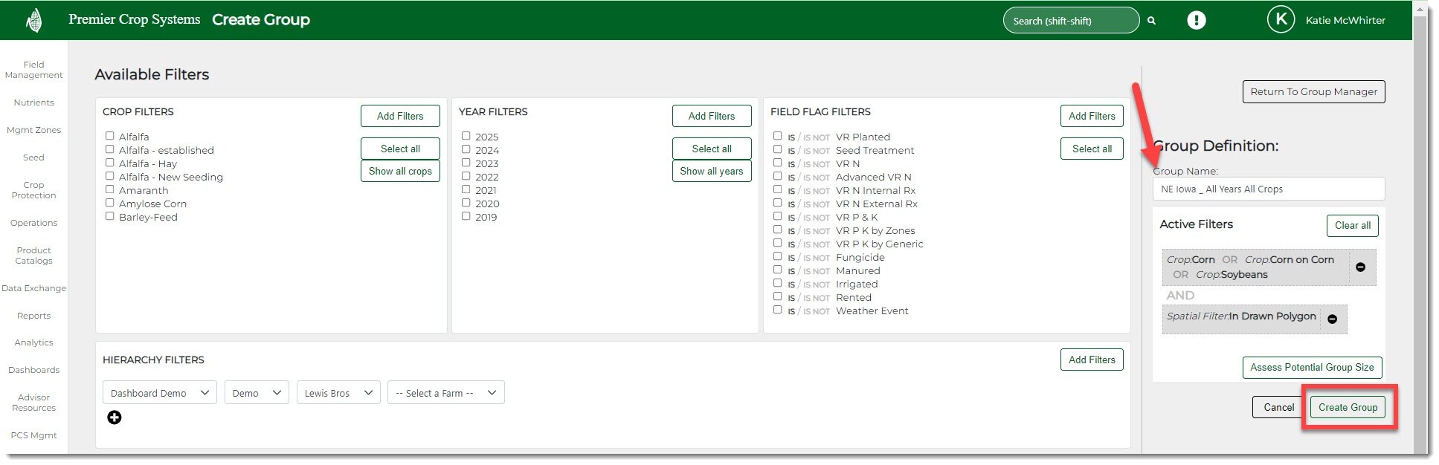Add another hierarchy row with plus icon
The width and height of the screenshot is (1439, 465).
115,417
